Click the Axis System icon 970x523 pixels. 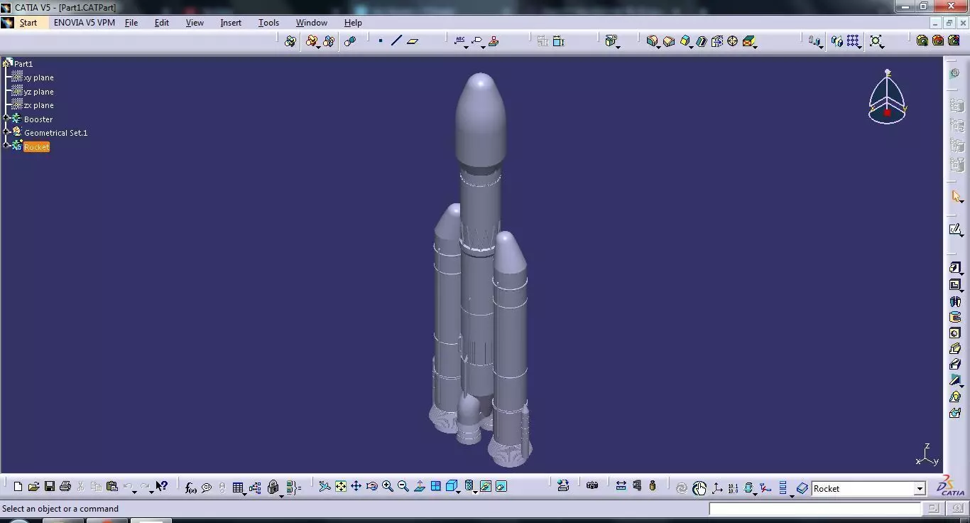click(717, 488)
